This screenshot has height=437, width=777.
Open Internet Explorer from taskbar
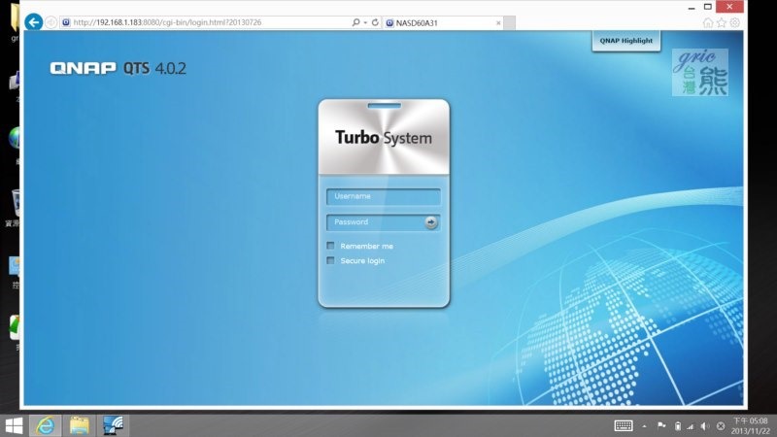pos(46,425)
